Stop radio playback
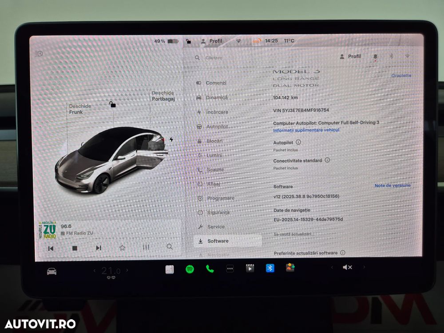Screen dimensions: 444x333 point(75,248)
